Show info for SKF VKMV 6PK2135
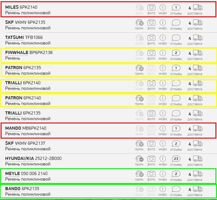Image resolution: width=217 pixels, height=200 pixels. (163, 24)
